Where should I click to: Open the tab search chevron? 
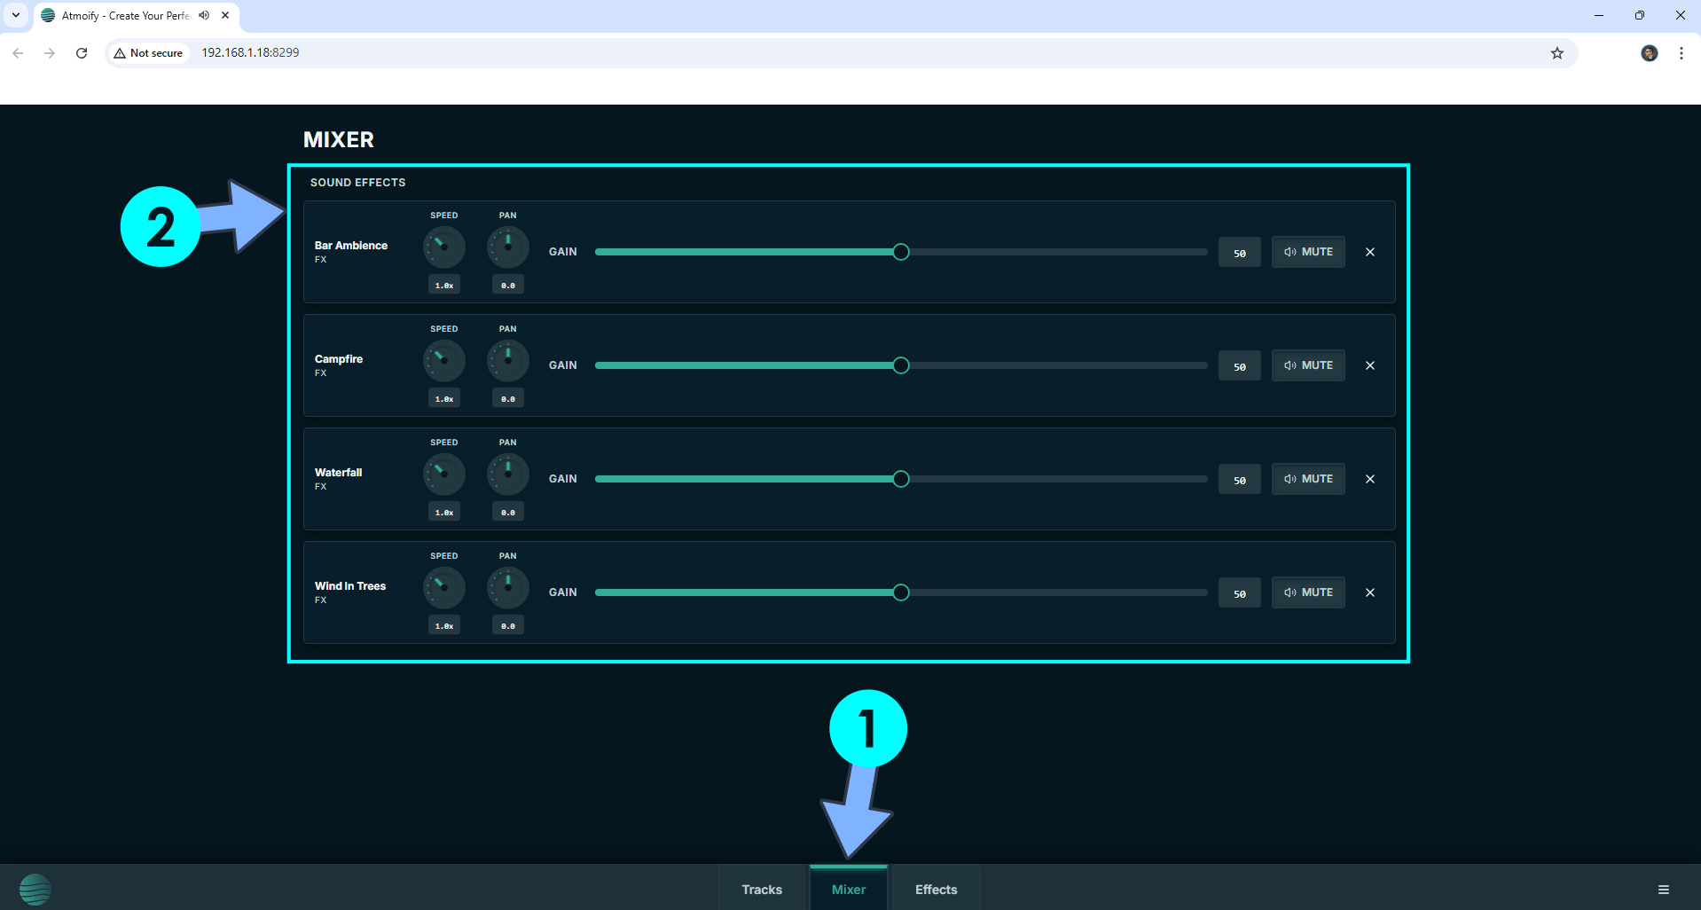click(x=14, y=15)
